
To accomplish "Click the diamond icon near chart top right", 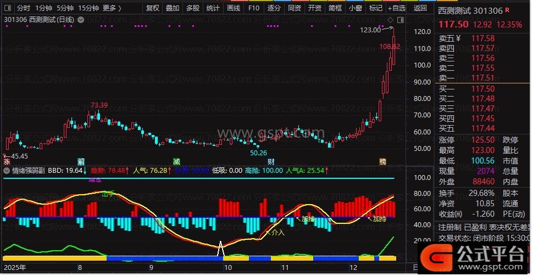I will tap(390, 20).
